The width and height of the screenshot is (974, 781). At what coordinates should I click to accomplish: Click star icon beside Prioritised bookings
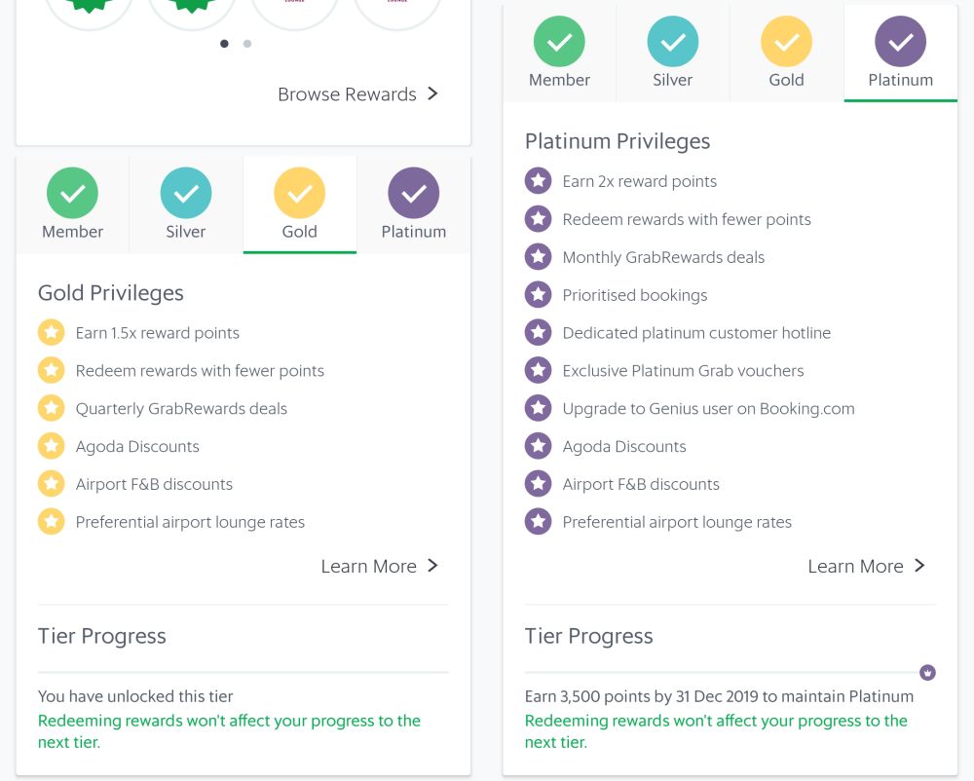pyautogui.click(x=538, y=295)
